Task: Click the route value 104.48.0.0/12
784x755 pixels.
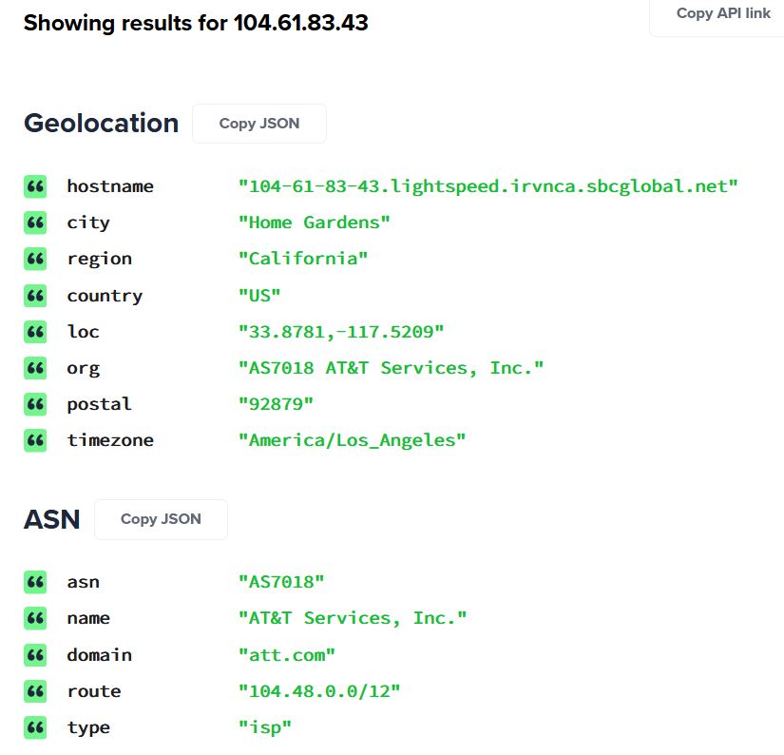Action: 319,691
